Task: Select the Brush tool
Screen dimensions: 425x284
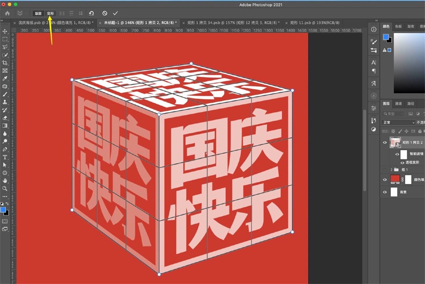Action: 5,95
